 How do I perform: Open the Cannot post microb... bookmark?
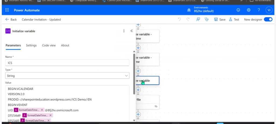tap(117, 1)
